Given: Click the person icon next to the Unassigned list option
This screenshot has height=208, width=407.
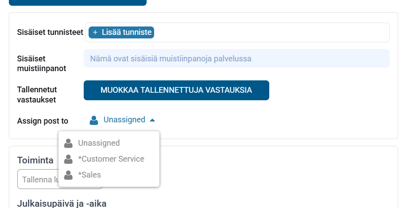Looking at the screenshot, I should (68, 143).
